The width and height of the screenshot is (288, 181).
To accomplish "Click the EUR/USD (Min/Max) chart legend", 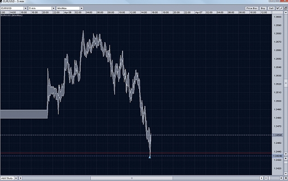I will click(x=12, y=15).
